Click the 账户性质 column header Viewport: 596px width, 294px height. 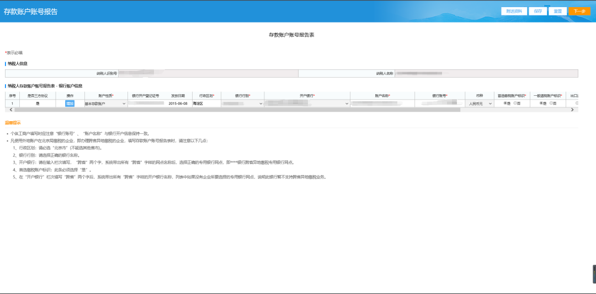[106, 96]
